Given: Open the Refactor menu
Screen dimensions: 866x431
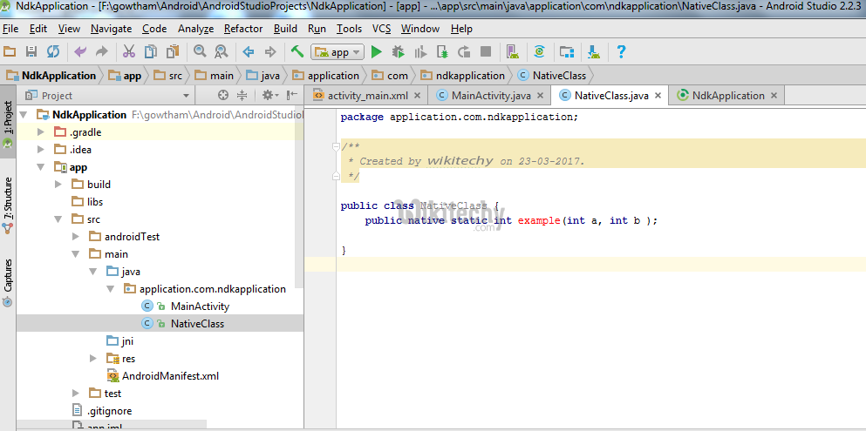Looking at the screenshot, I should [x=243, y=29].
